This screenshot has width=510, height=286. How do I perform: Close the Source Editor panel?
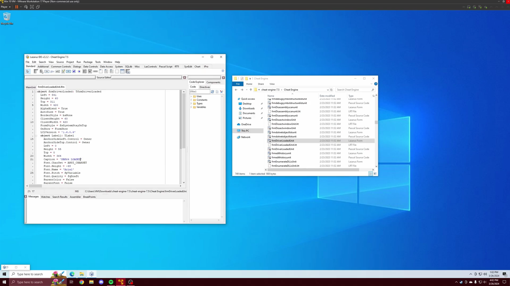click(184, 78)
